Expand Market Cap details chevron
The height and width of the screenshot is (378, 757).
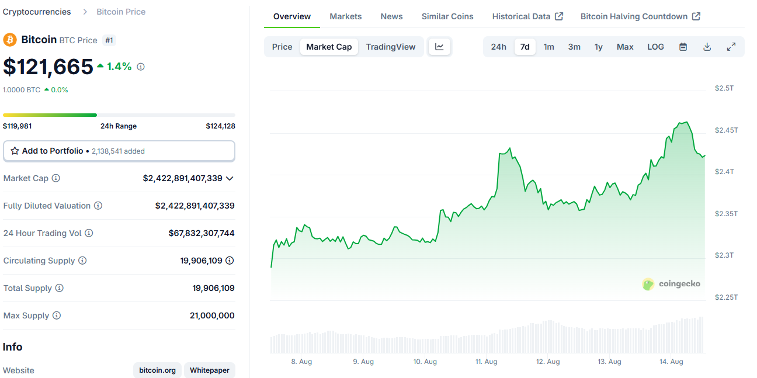(x=230, y=178)
